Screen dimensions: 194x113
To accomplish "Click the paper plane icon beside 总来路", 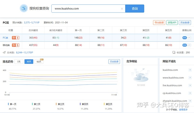I will tap(4, 52).
